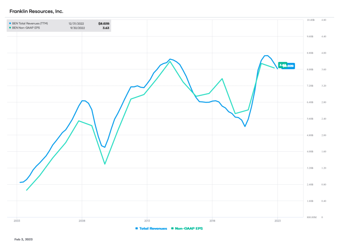Click the 10.40B y-axis label

311,20
